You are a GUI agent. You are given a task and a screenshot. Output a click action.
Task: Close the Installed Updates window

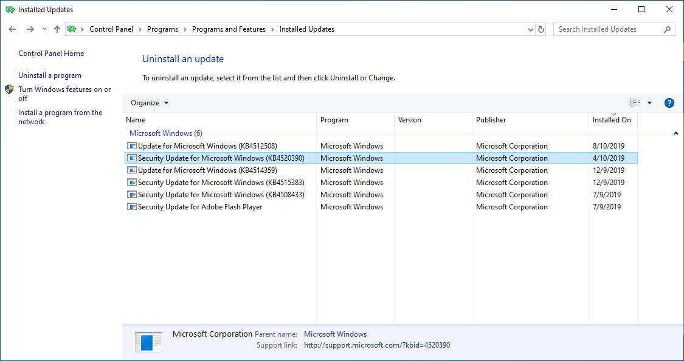(x=669, y=9)
